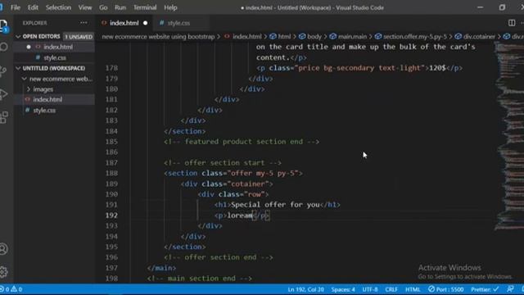This screenshot has height=295, width=524.
Task: Click the feedback icon in status bar
Action: coord(510,289)
